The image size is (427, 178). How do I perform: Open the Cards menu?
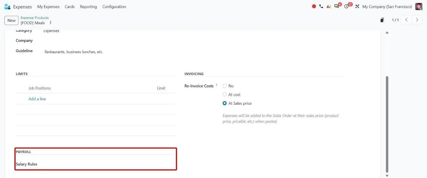coord(69,7)
